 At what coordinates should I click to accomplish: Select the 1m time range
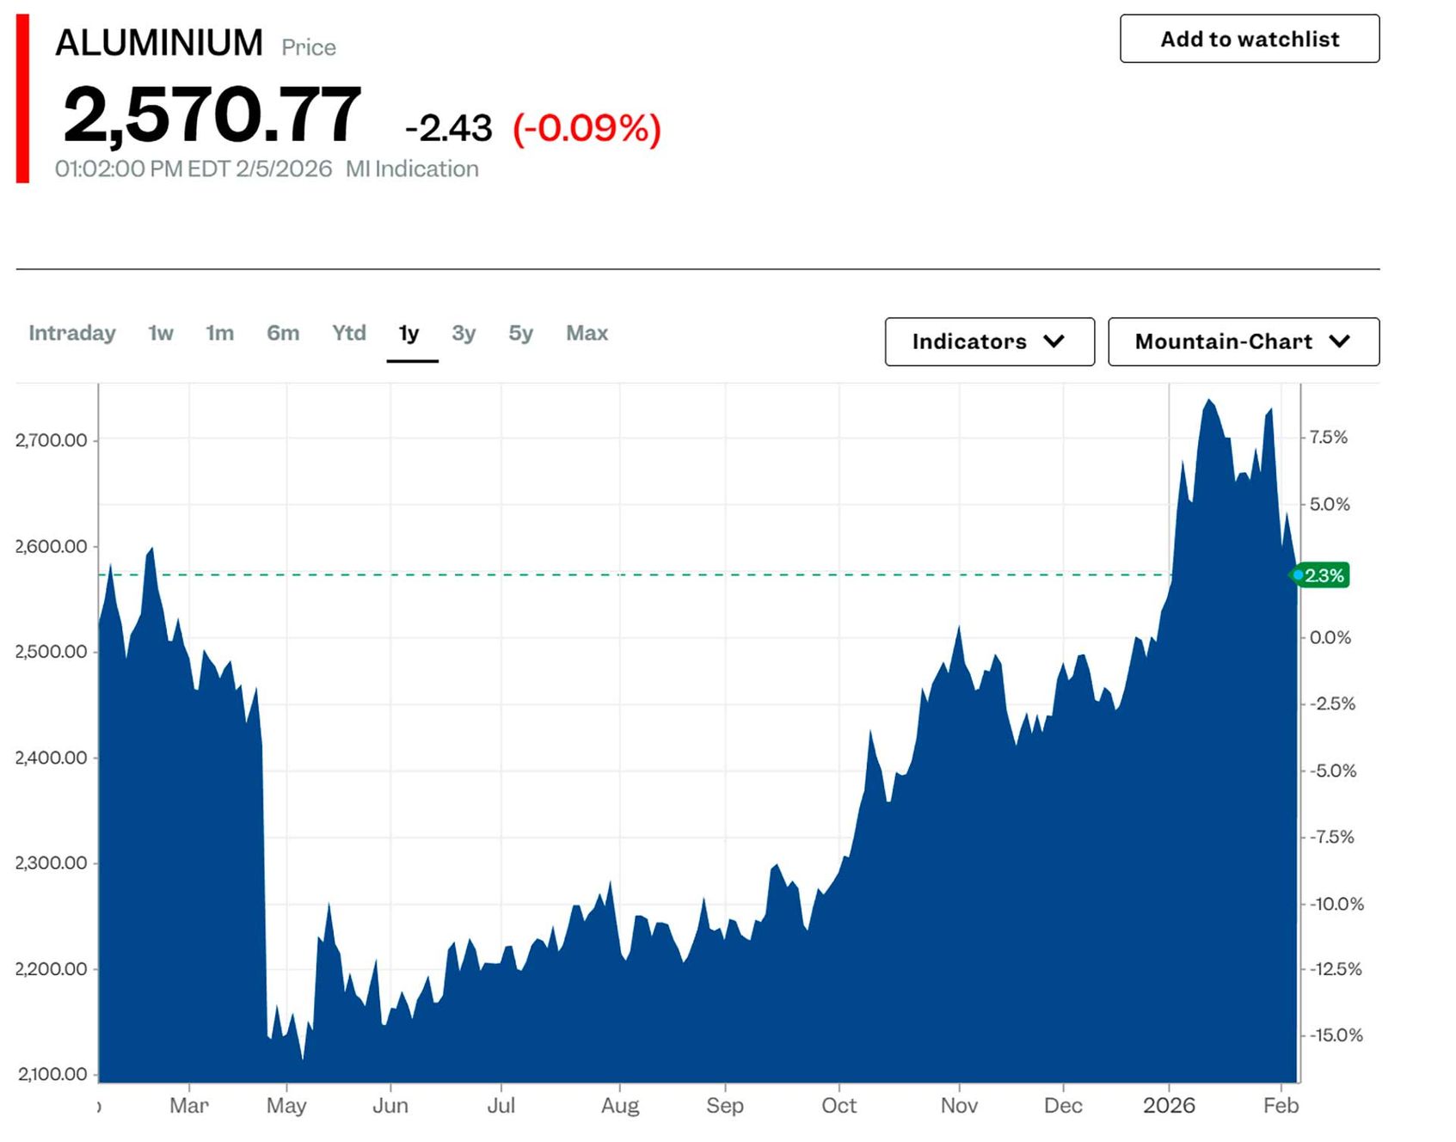coord(219,333)
